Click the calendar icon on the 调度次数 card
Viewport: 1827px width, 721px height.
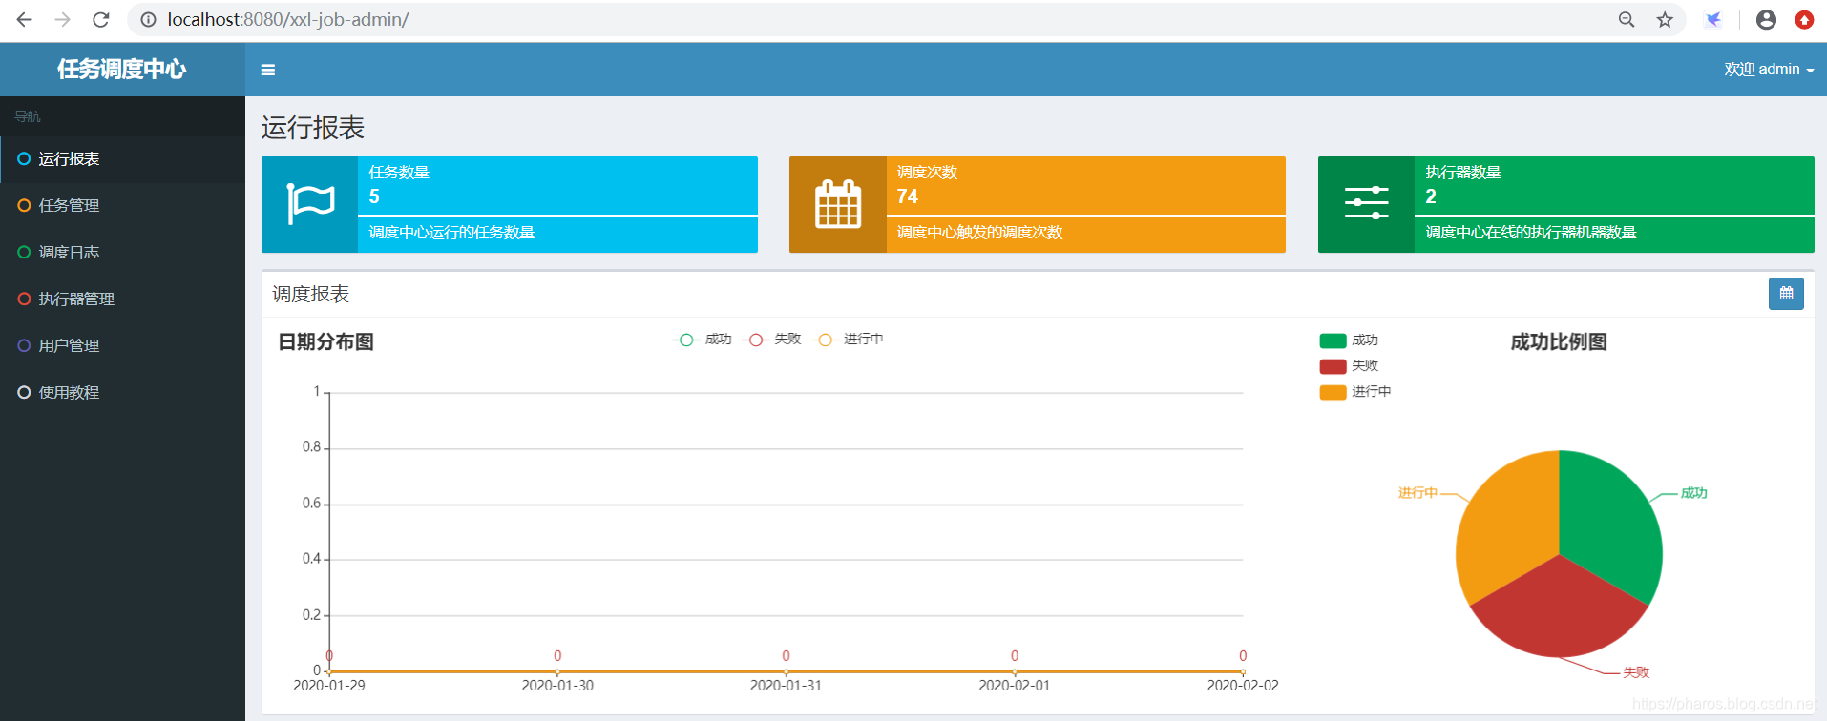click(838, 204)
